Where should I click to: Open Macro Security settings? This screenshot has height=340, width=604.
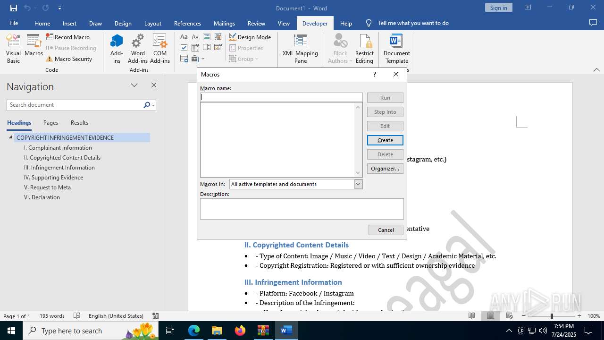[69, 59]
